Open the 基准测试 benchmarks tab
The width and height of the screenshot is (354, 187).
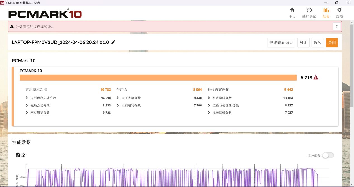click(x=309, y=13)
